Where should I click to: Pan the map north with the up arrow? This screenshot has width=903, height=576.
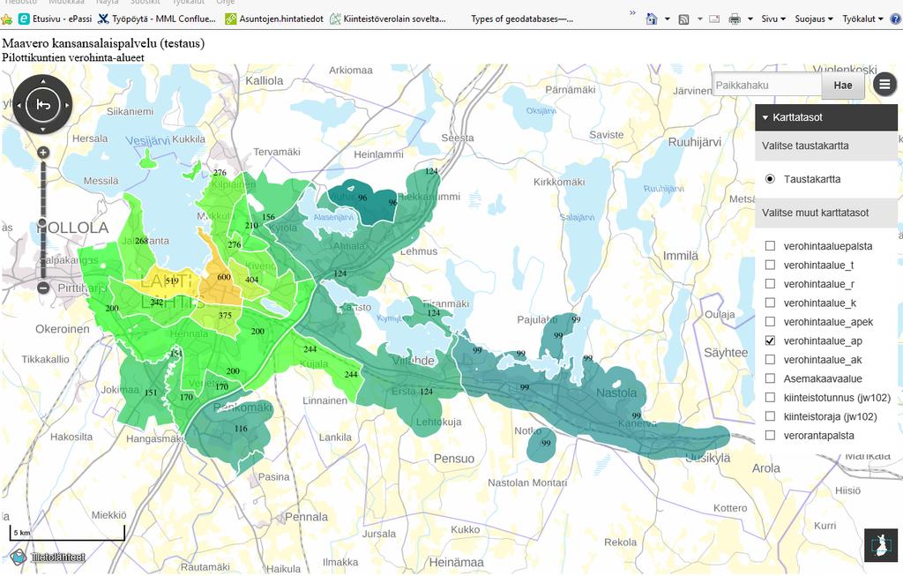42,80
